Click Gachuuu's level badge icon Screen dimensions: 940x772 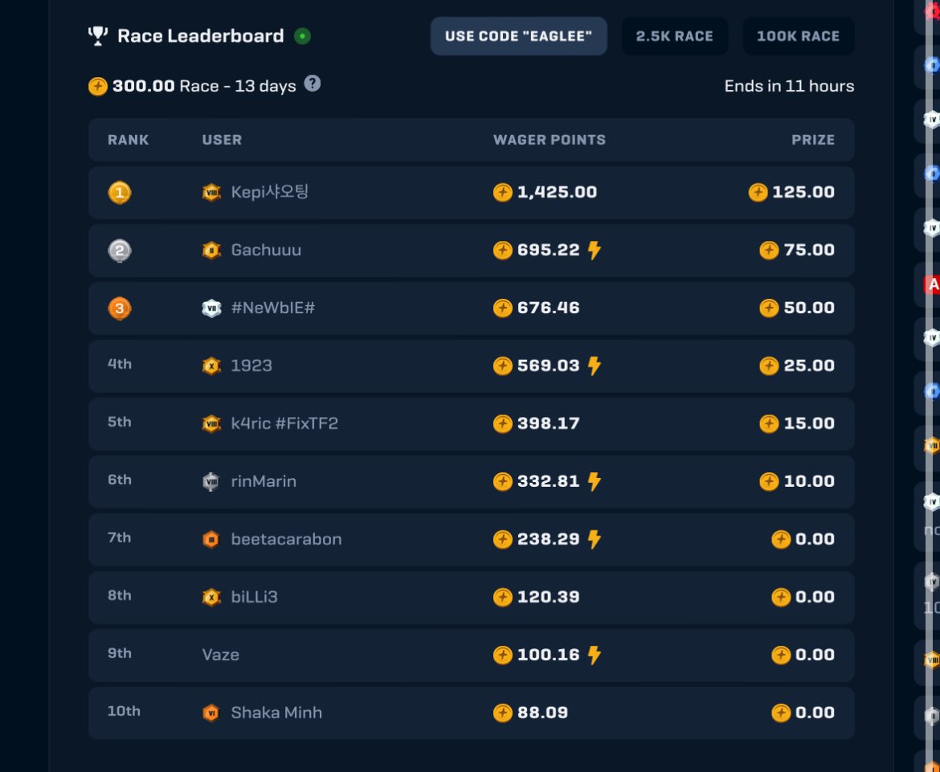click(x=211, y=250)
